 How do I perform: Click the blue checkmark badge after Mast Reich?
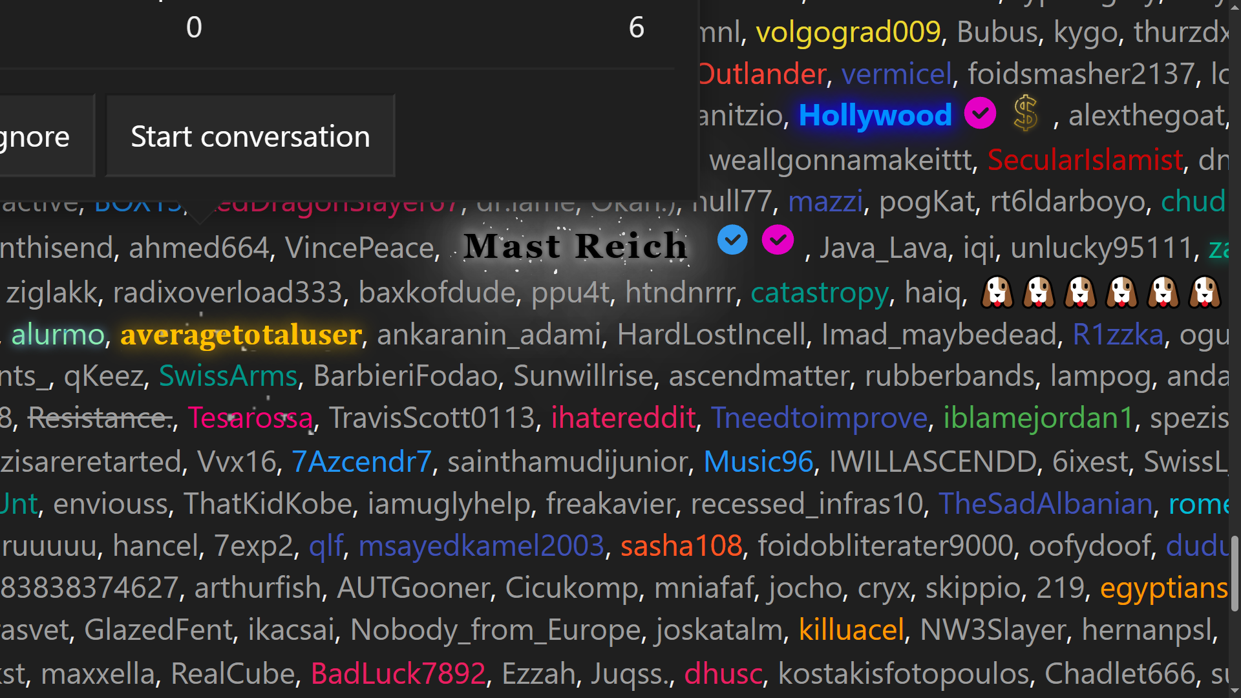732,240
